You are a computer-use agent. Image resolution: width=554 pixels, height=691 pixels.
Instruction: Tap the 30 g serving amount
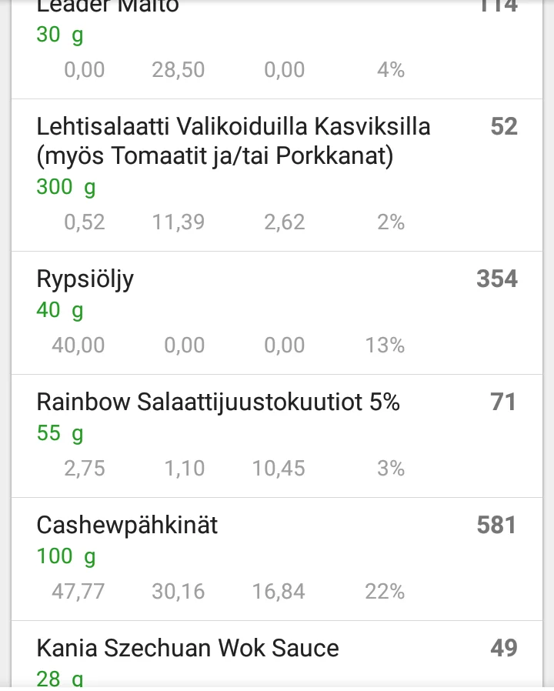[60, 35]
